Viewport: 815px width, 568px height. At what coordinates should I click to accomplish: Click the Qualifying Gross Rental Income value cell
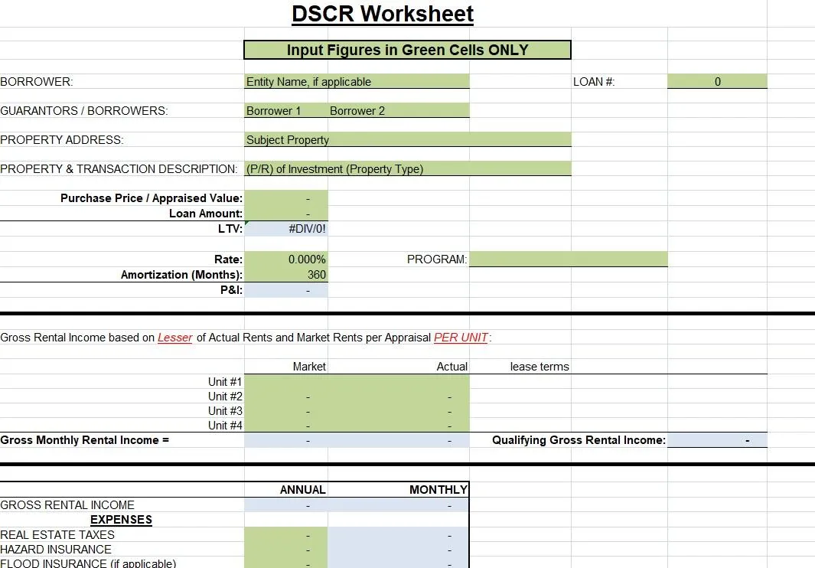(717, 440)
